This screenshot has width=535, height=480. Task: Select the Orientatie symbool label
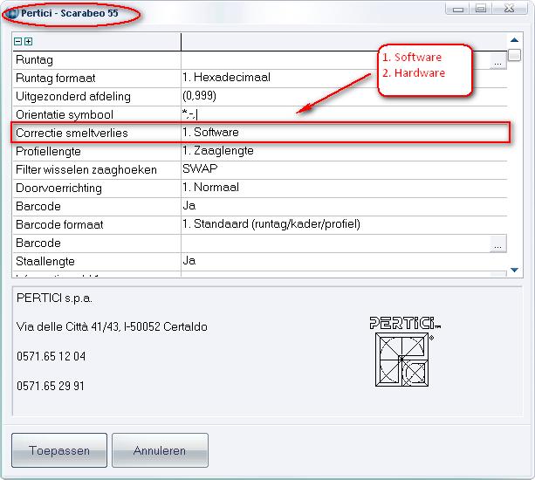pos(65,114)
